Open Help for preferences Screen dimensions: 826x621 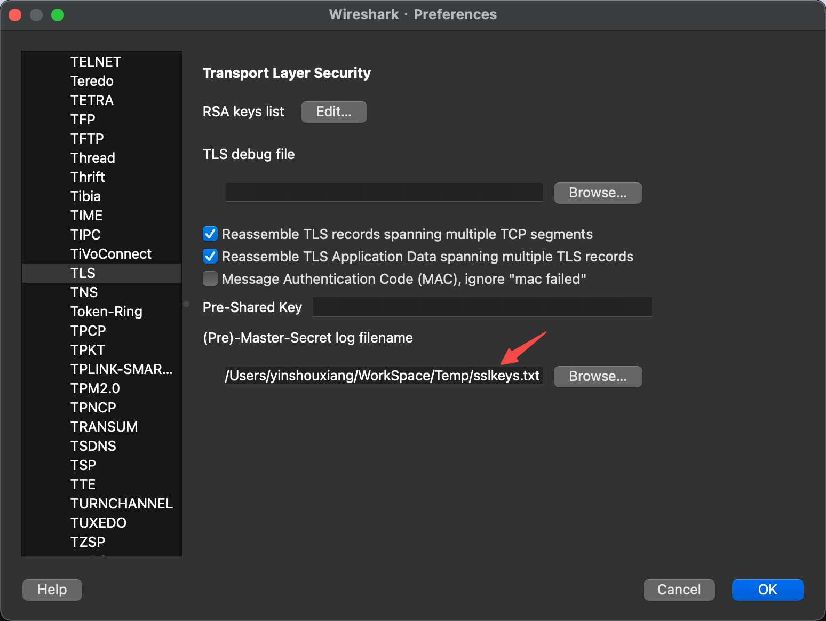coord(52,590)
